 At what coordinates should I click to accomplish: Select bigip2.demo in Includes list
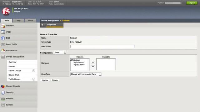pyautogui.click(x=79, y=65)
